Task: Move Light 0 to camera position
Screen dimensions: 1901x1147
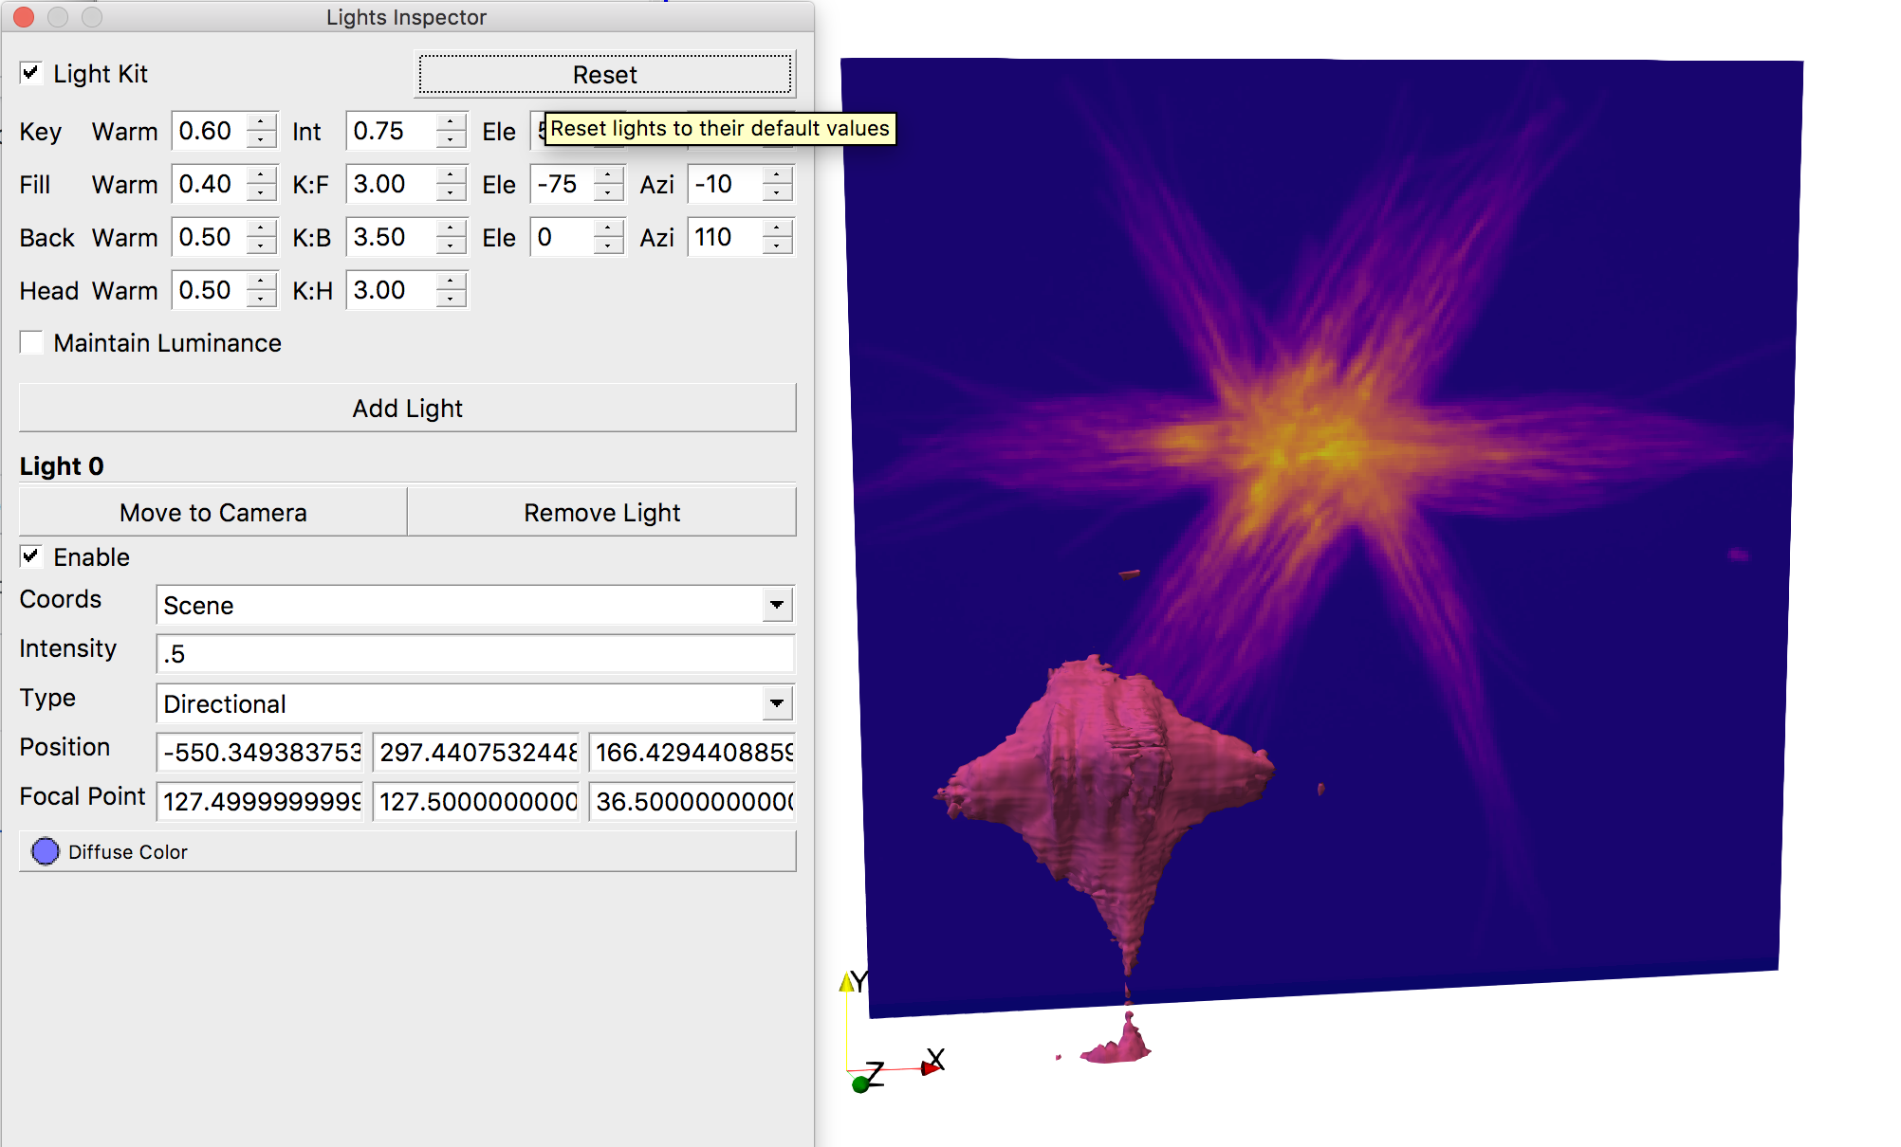Action: [212, 512]
